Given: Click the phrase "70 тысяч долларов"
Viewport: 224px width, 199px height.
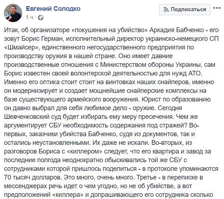Looking at the screenshot, I should [x=33, y=177].
